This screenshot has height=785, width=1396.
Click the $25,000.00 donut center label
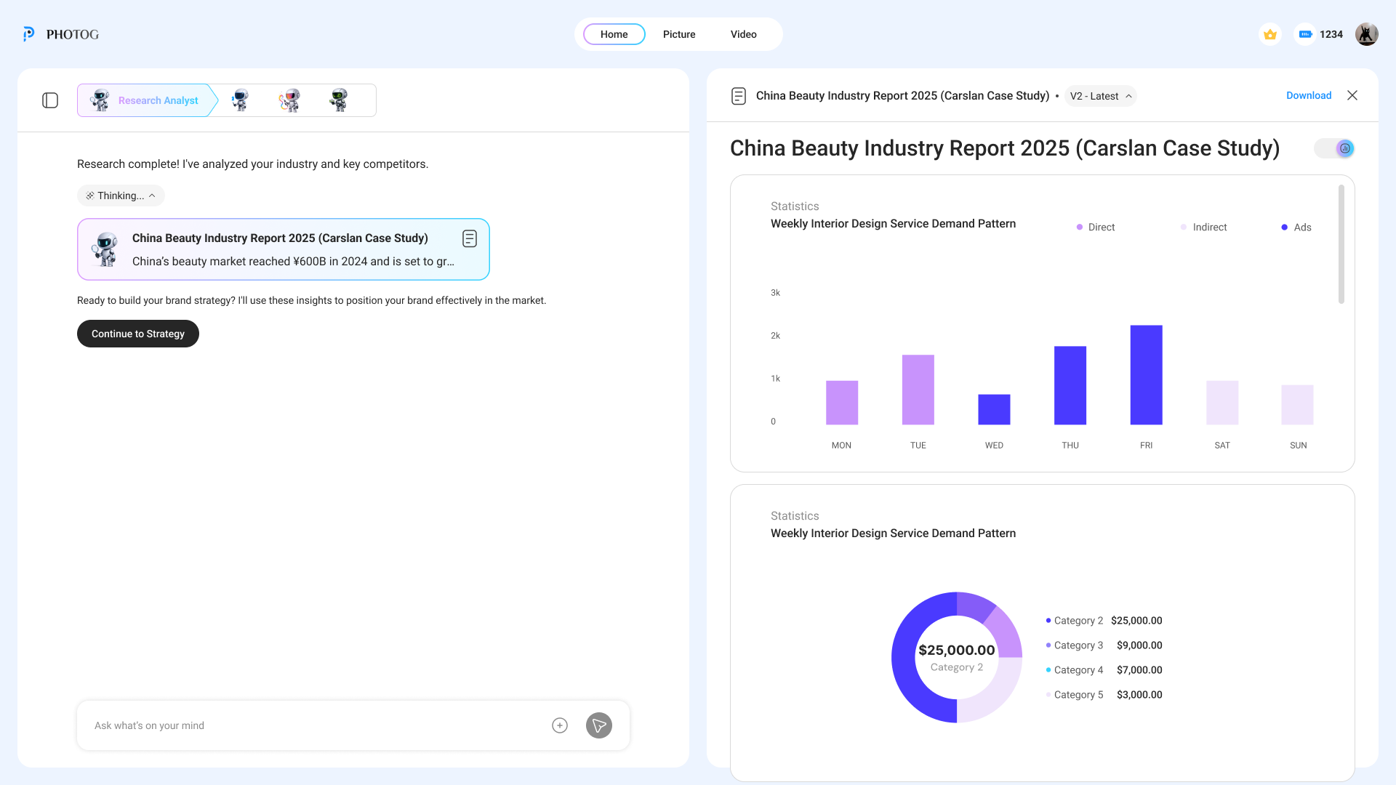957,651
